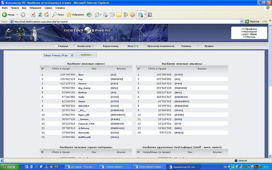Click the Back (Назад) arrow icon
The width and height of the screenshot is (272, 170).
click(x=4, y=14)
